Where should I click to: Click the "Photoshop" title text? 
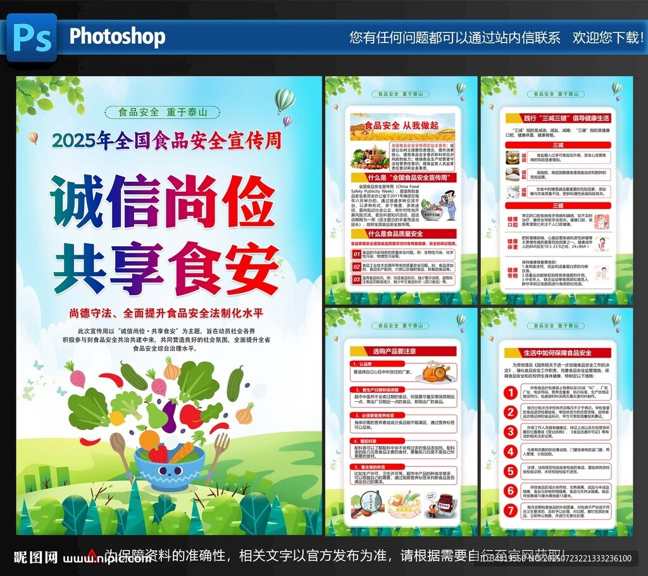[x=117, y=36]
